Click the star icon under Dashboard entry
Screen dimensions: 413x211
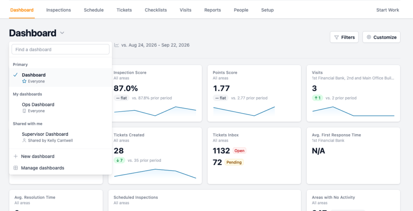[24, 81]
